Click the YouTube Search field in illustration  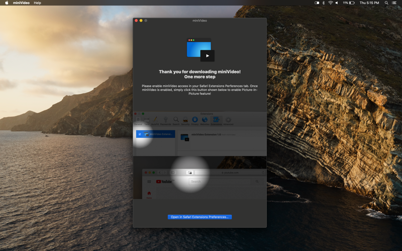220,182
